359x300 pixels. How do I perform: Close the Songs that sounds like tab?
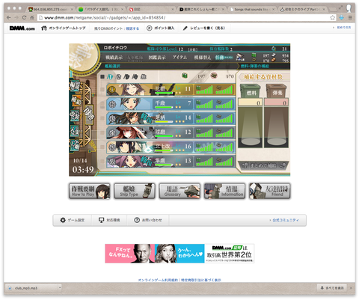point(273,9)
